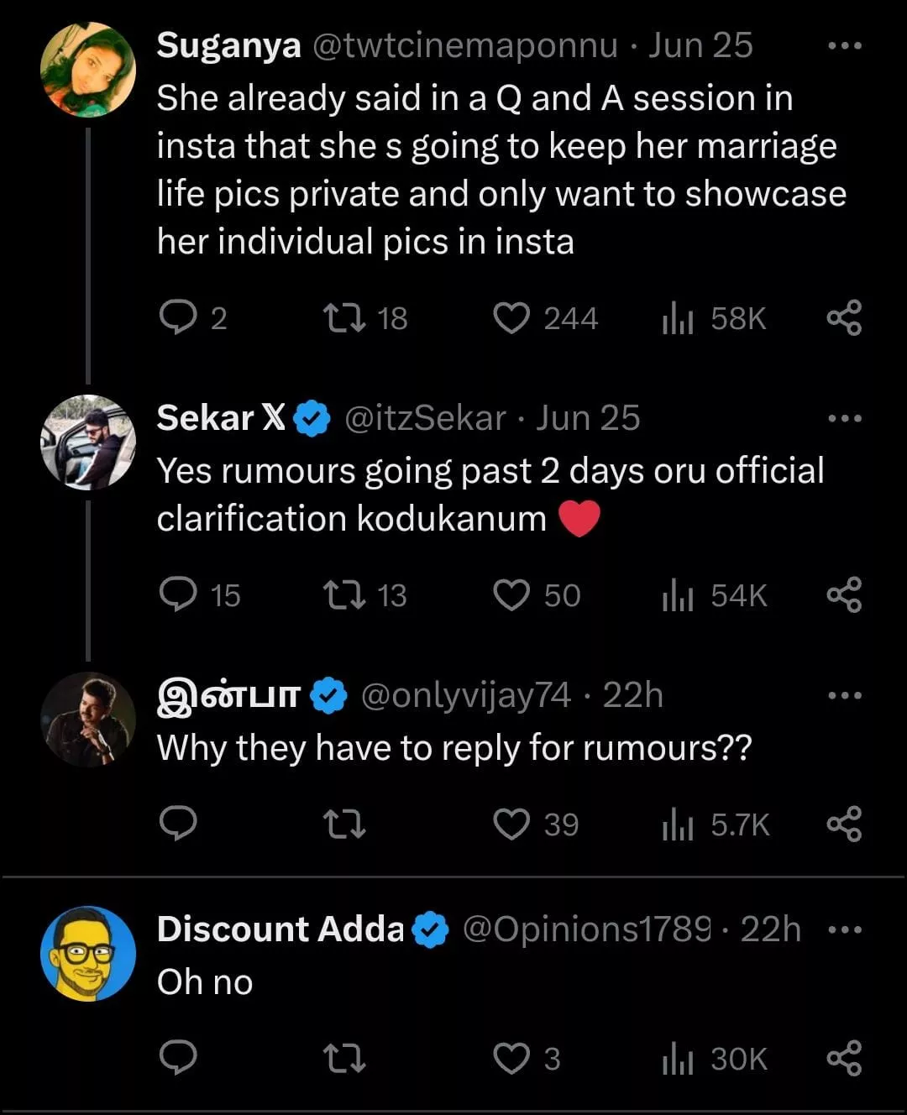Like Suganya's tweet with 244 likes
The image size is (907, 1115).
coord(511,318)
